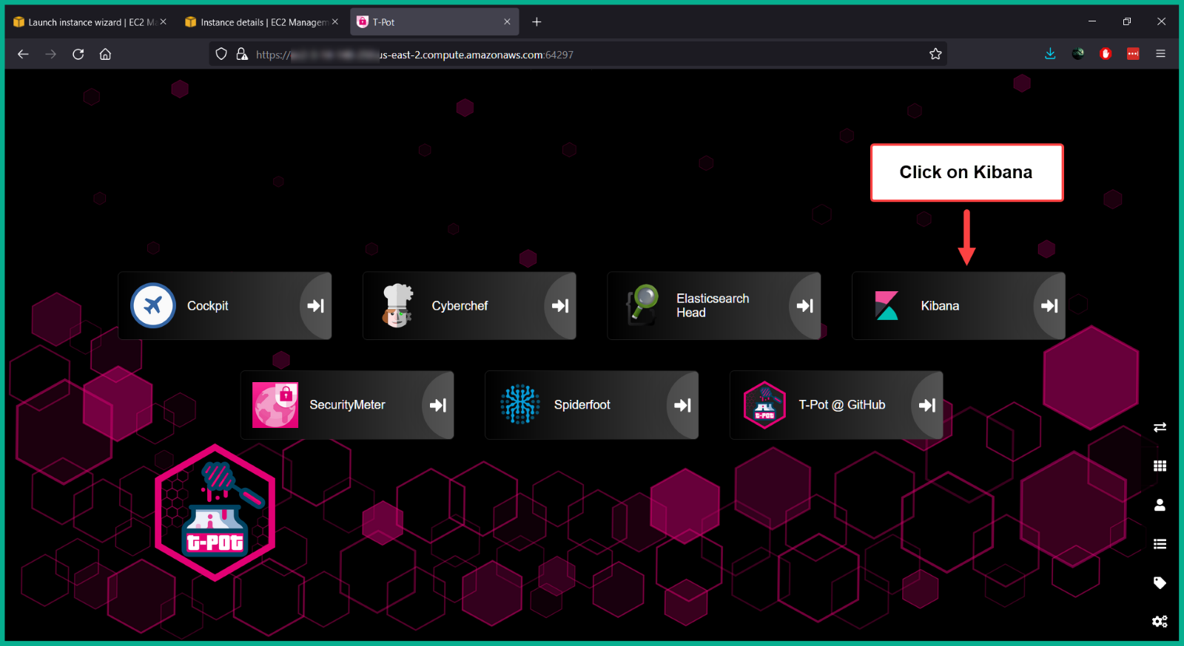The width and height of the screenshot is (1184, 646).
Task: Reload the current page
Action: [78, 54]
